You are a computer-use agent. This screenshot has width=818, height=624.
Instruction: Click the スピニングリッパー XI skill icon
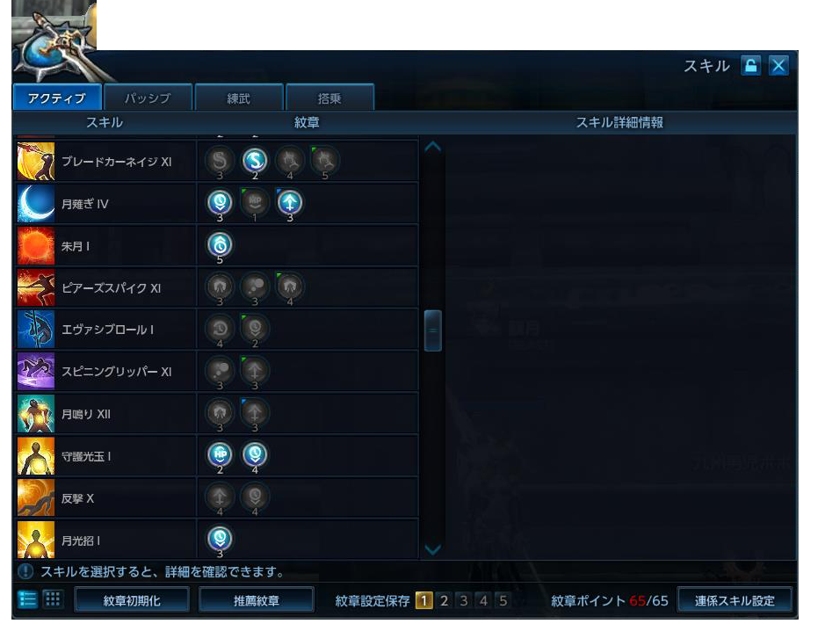coord(35,372)
